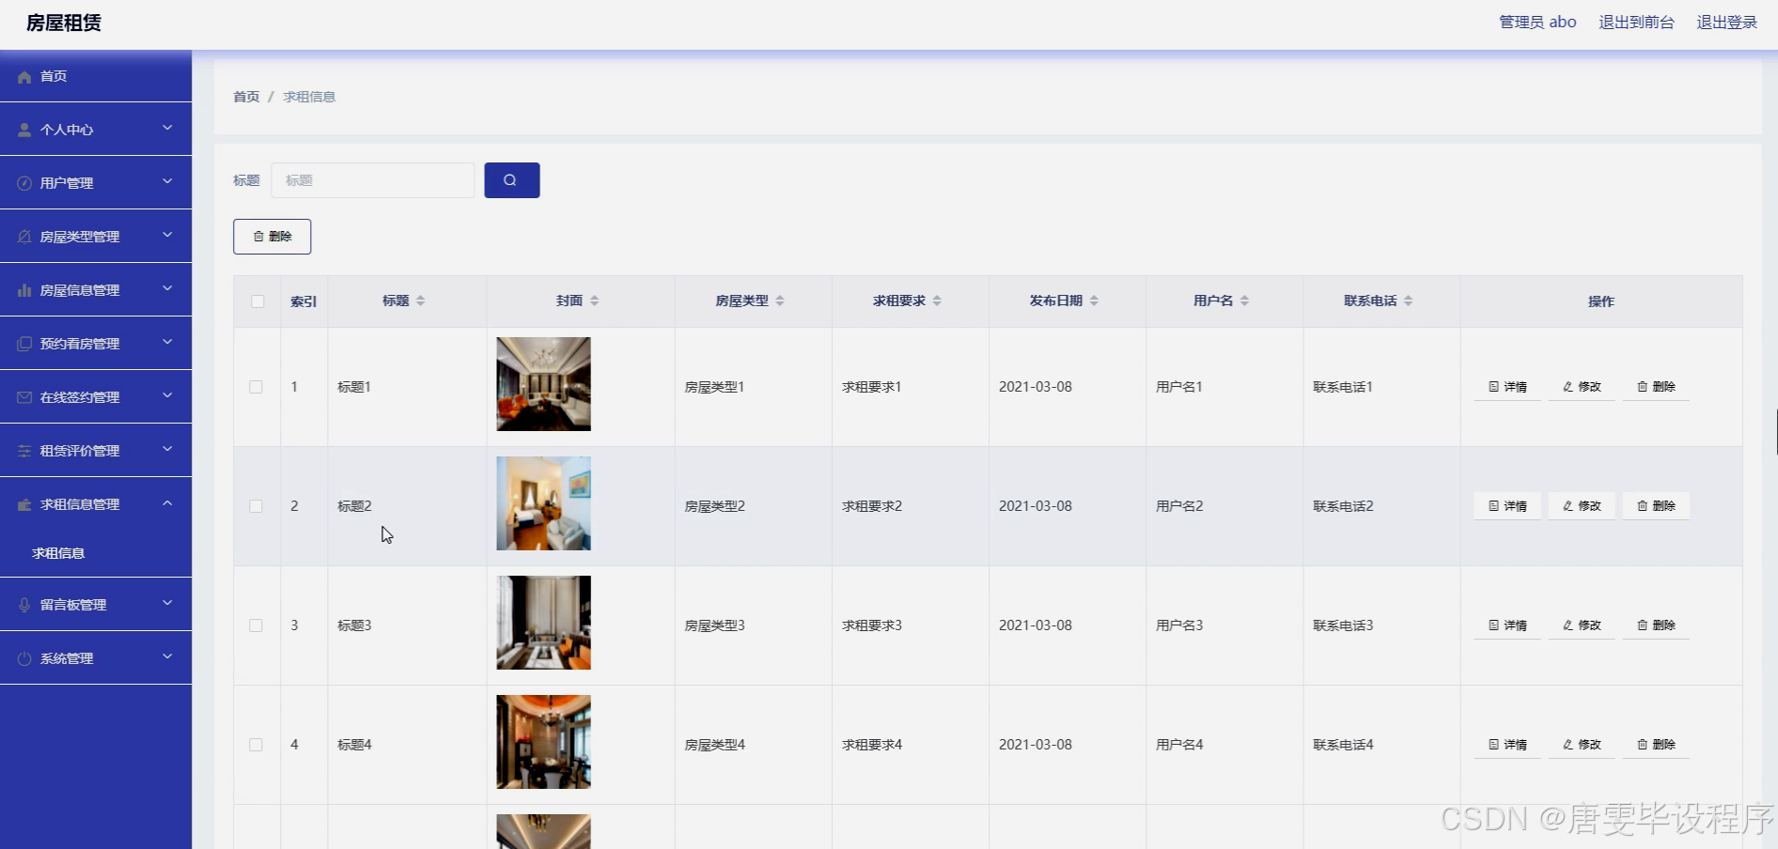Expand the 预约看房管理 menu chevron
1778x849 pixels.
167,342
